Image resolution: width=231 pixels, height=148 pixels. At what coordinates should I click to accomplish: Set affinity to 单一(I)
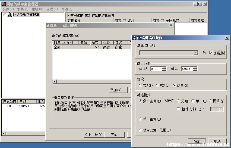[193, 101]
